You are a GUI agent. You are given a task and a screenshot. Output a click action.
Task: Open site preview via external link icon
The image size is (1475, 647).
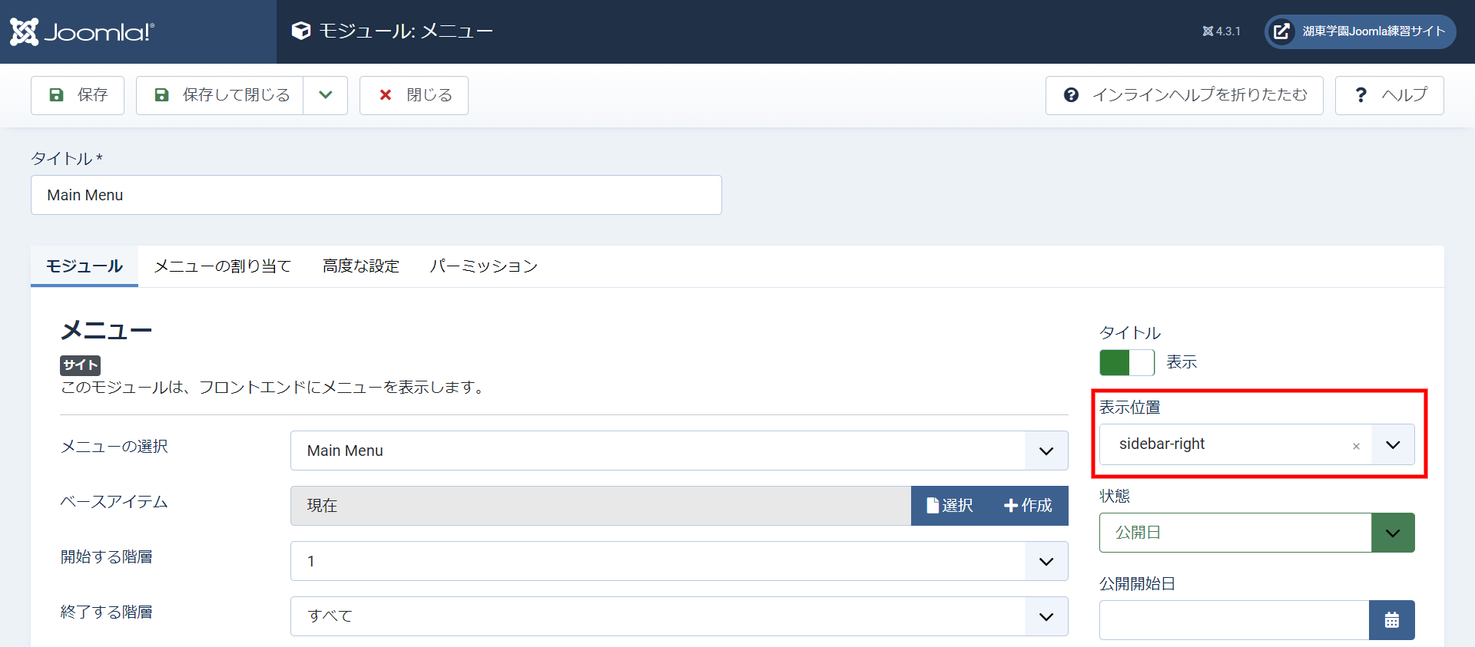(x=1281, y=31)
